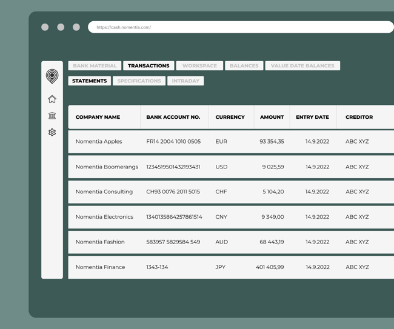The height and width of the screenshot is (329, 394).
Task: Click account number 1343-134
Action: click(157, 267)
